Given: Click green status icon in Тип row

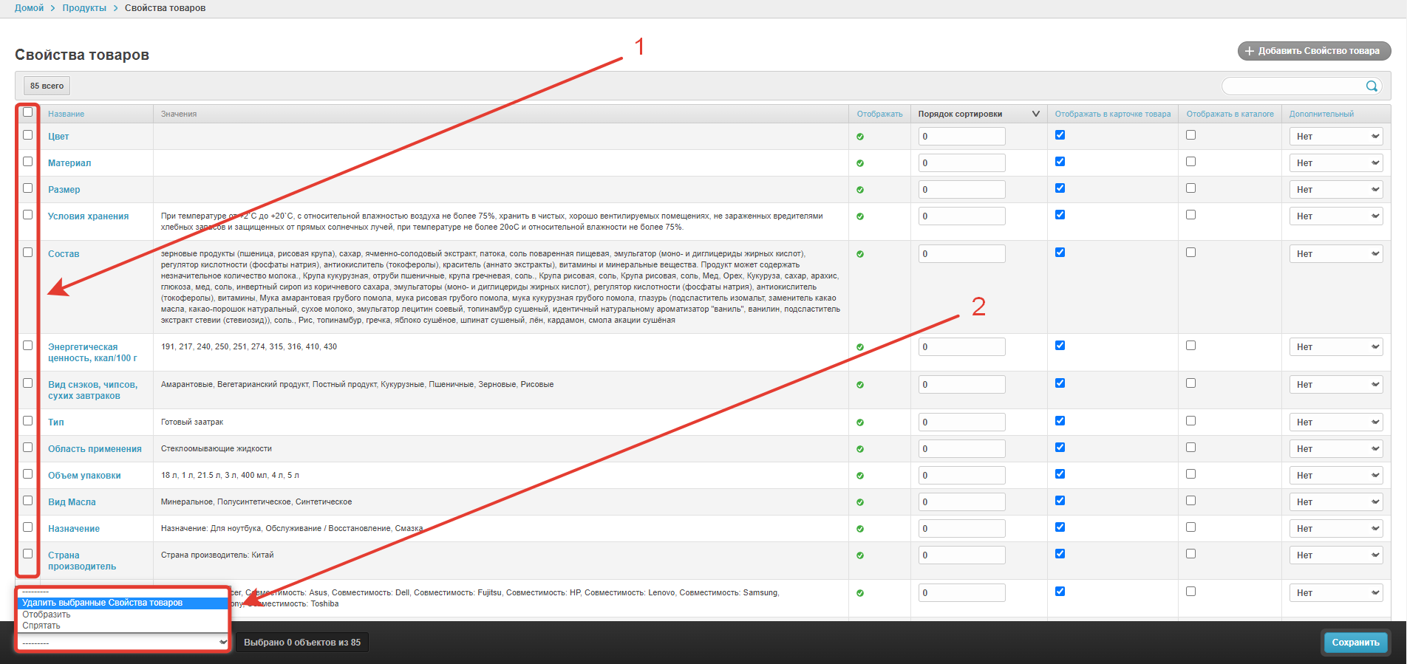Looking at the screenshot, I should point(860,422).
